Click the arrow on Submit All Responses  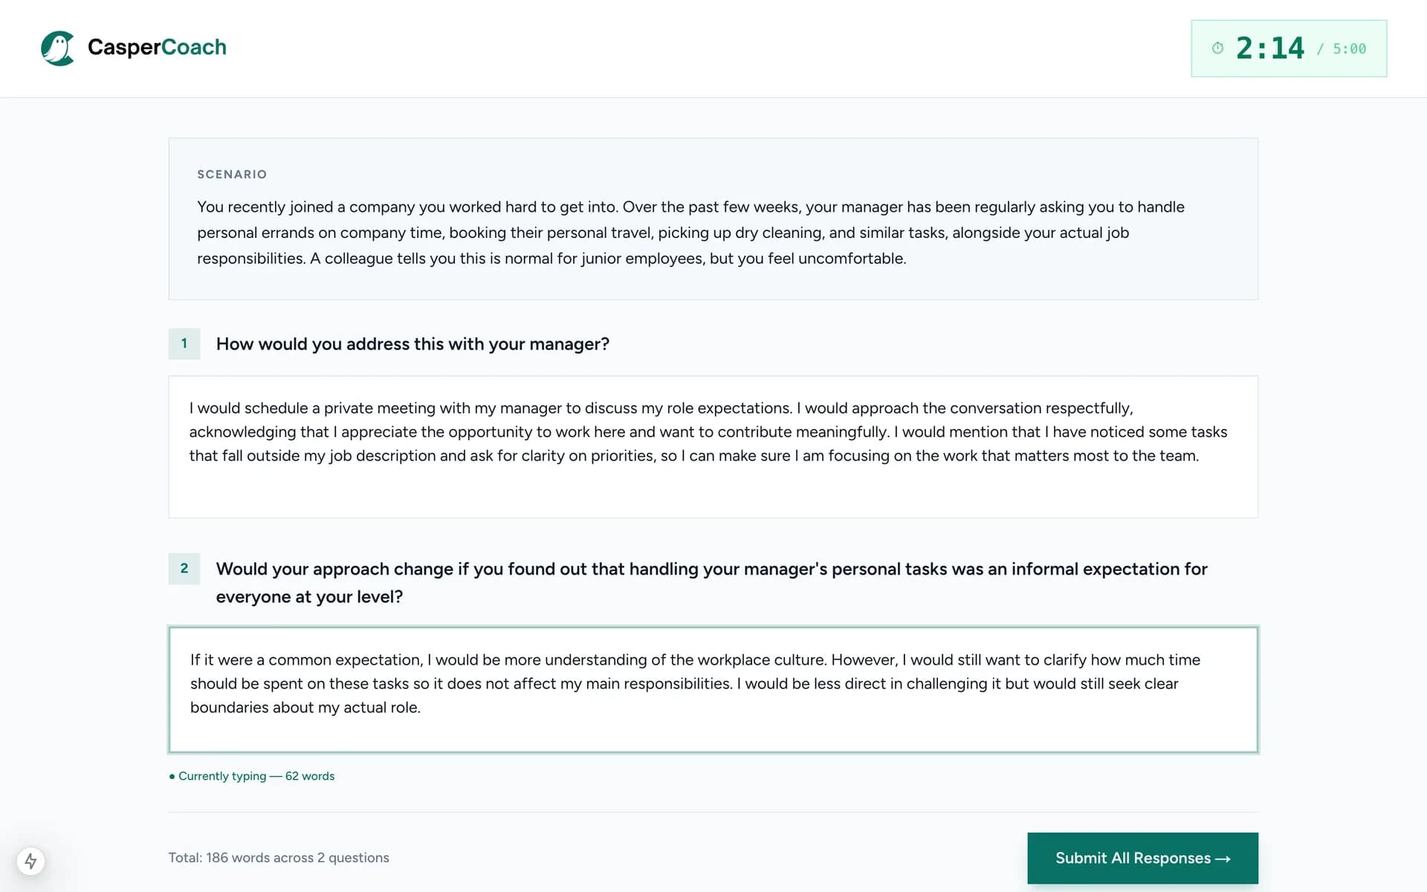[1223, 859]
